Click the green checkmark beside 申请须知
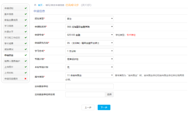 click(26, 8)
